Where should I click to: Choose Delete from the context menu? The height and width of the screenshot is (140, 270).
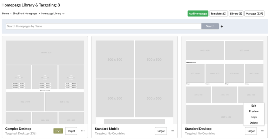[x=254, y=123]
